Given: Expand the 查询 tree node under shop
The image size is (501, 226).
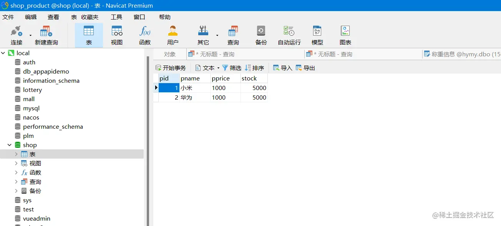Looking at the screenshot, I should point(16,182).
